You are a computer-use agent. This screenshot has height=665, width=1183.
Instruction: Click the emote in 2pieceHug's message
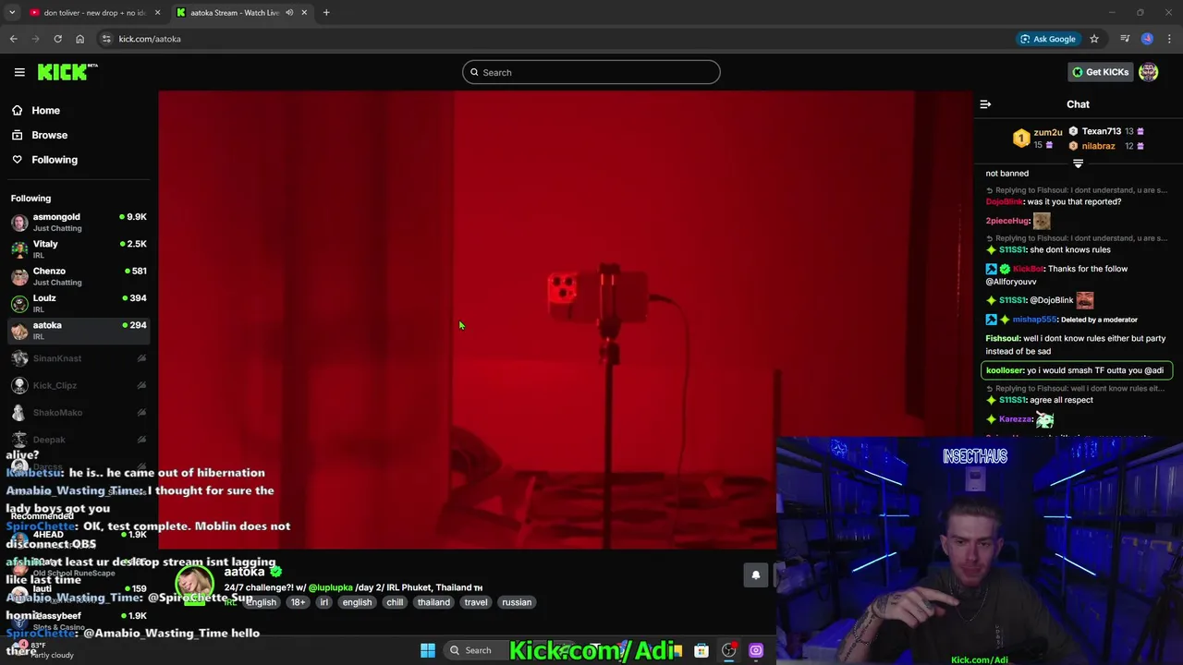(x=1042, y=221)
